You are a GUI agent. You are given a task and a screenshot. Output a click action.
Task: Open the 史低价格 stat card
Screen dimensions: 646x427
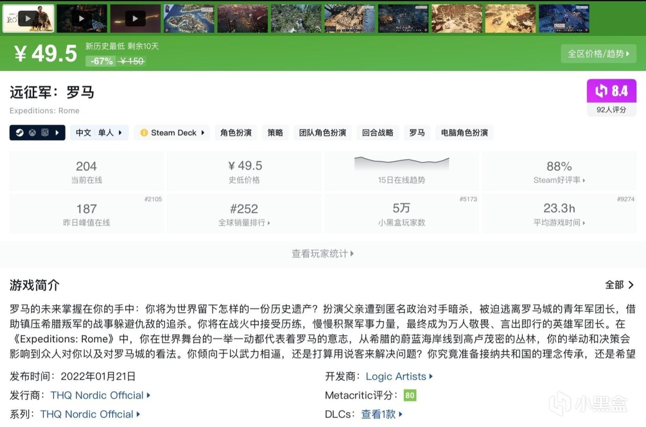click(x=244, y=171)
